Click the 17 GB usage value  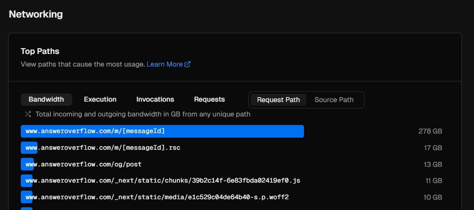(433, 147)
